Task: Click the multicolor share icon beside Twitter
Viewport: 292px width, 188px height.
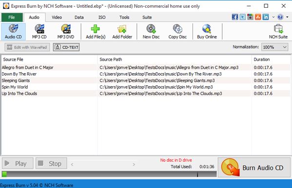Action: pos(250,17)
